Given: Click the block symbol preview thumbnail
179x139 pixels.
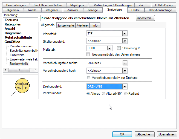Looking at the screenshot, I should coord(22,86).
